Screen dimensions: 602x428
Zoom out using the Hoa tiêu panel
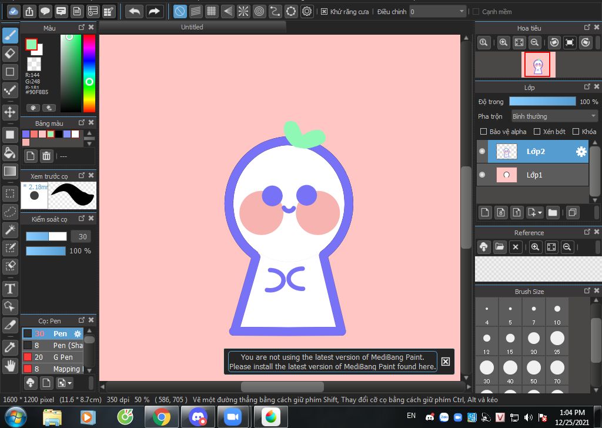pos(534,42)
